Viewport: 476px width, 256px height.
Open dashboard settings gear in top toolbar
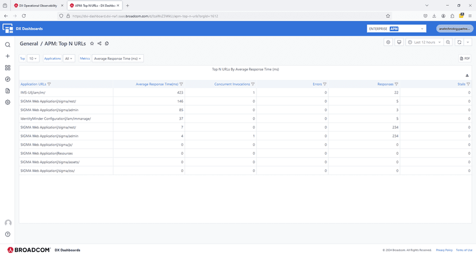(389, 42)
